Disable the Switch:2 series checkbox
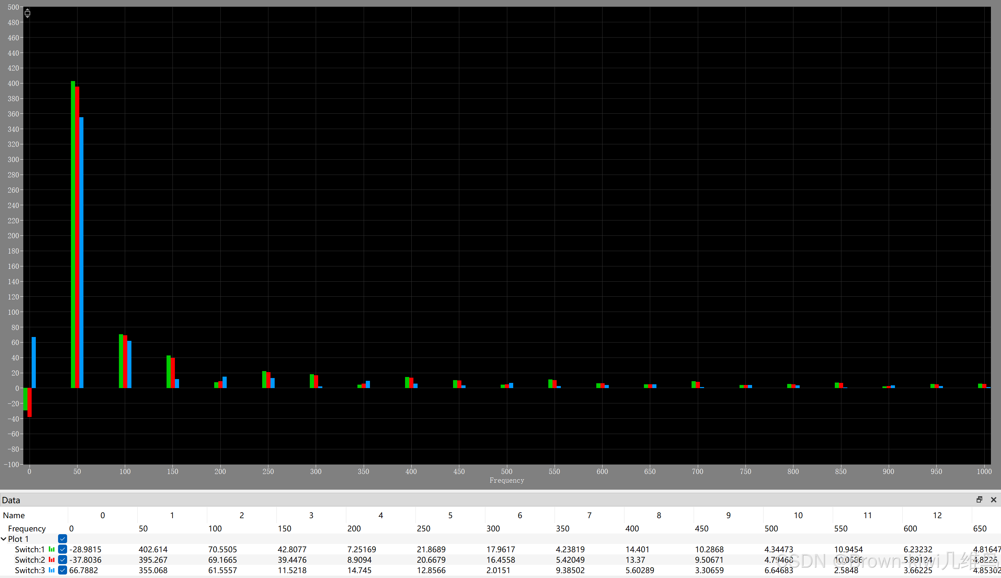1001x578 pixels. [62, 560]
